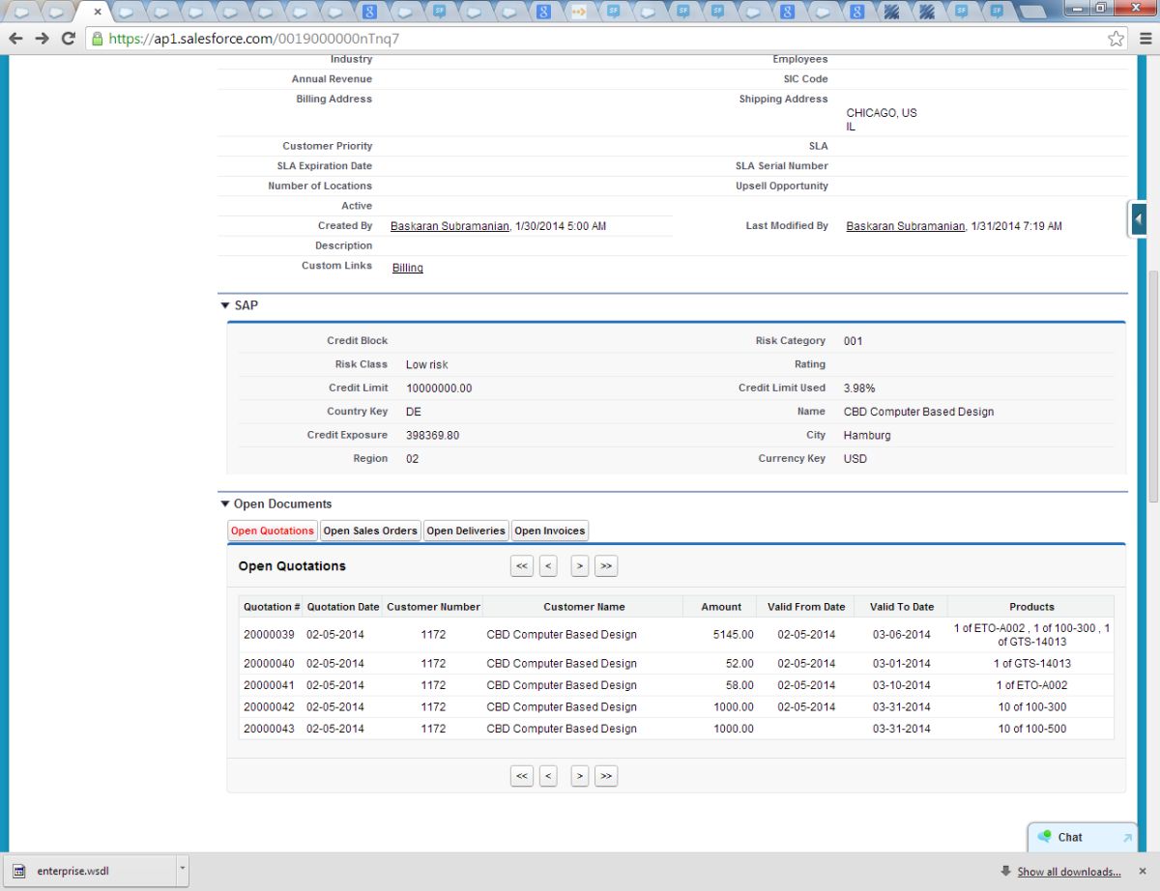1160x891 pixels.
Task: Open Baskaran Subramanian link in Last Modified By
Action: [905, 226]
